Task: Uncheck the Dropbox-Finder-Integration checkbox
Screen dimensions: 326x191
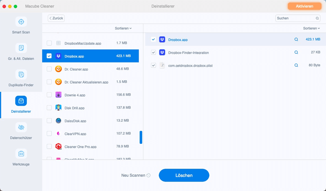Action: click(153, 53)
